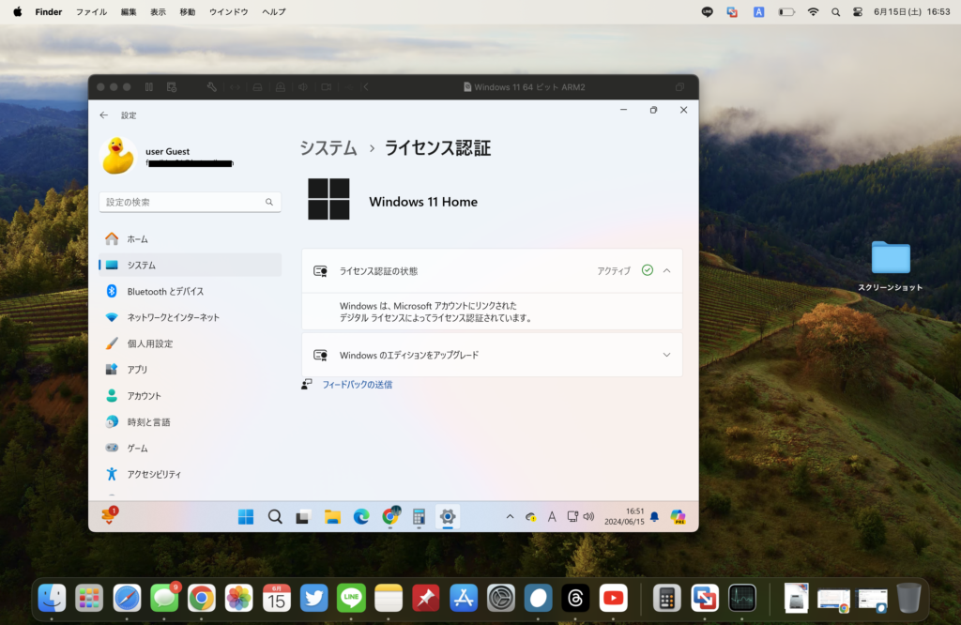
Task: Show hidden icons in the Windows system tray
Action: click(510, 516)
